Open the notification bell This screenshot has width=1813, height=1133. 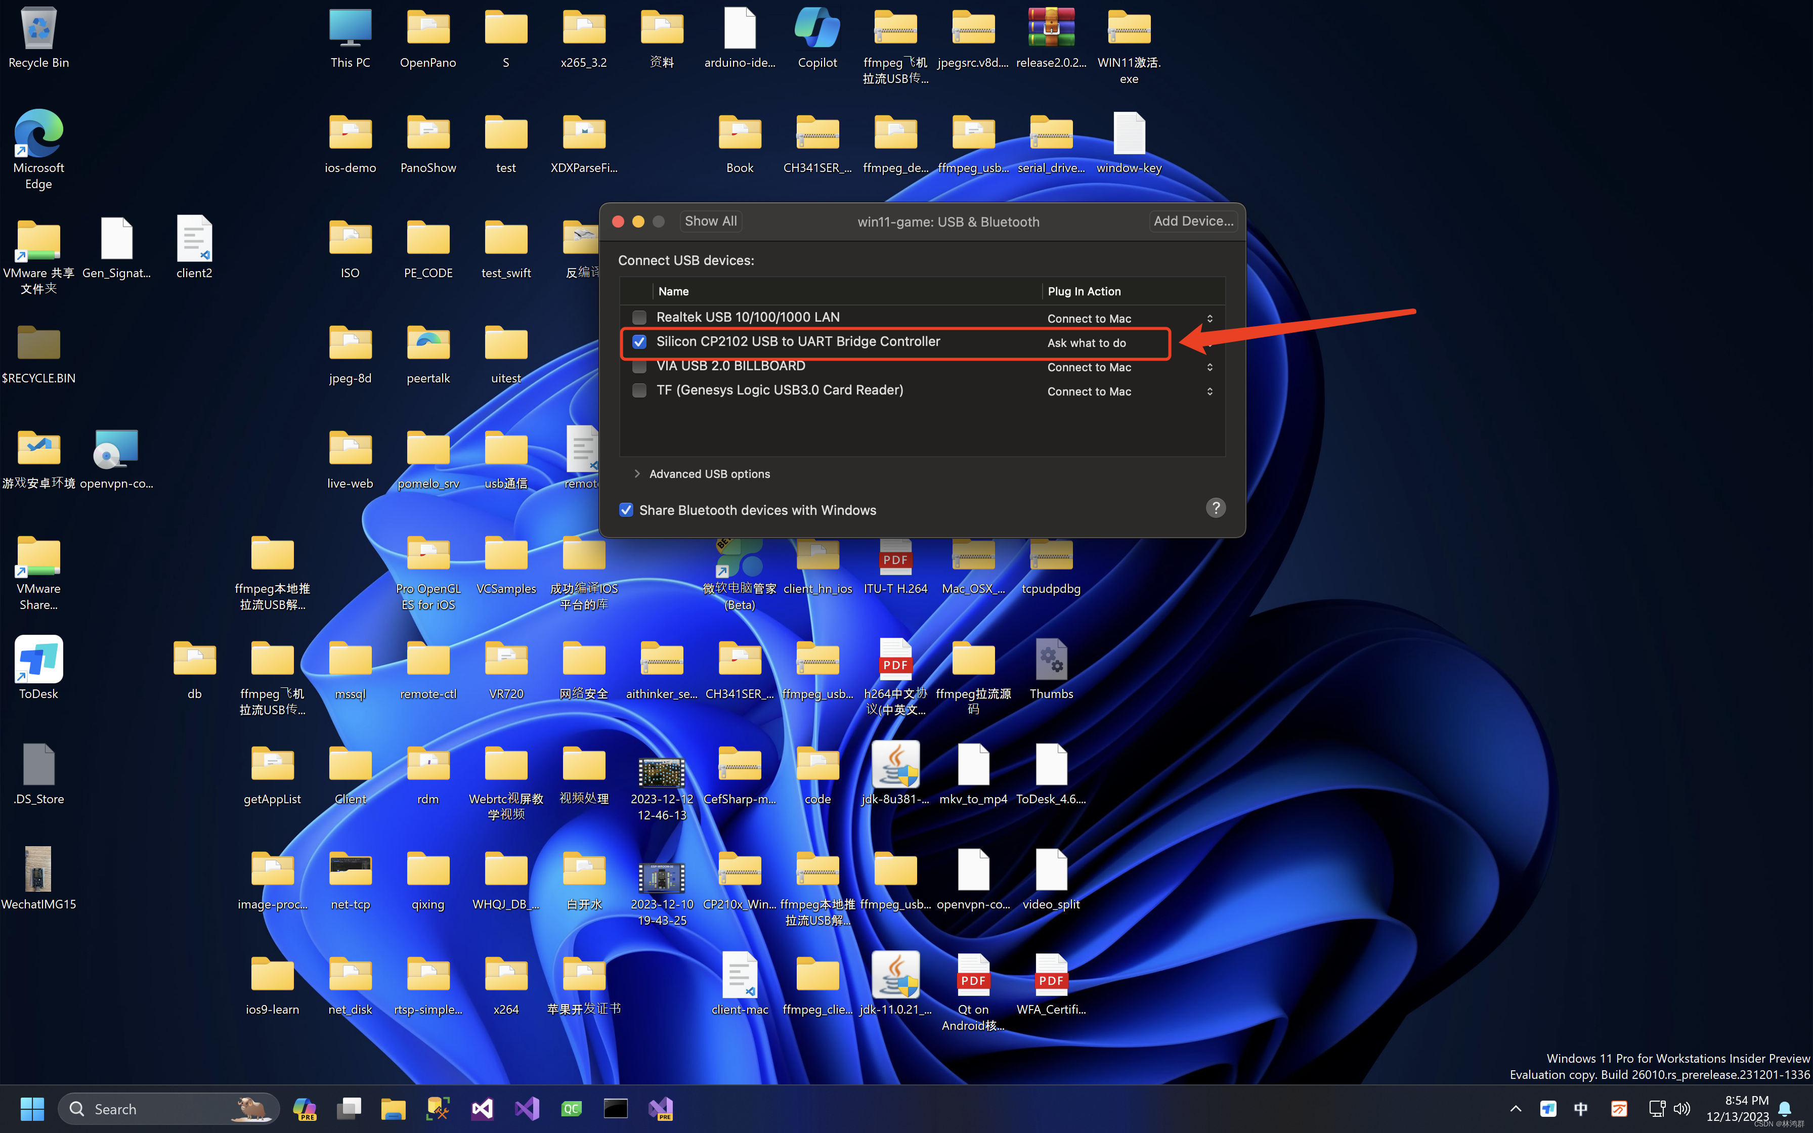tap(1785, 1109)
